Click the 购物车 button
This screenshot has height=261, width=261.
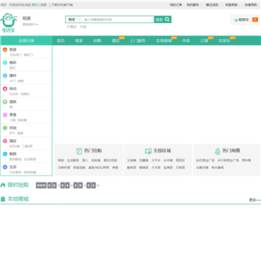pyautogui.click(x=245, y=20)
